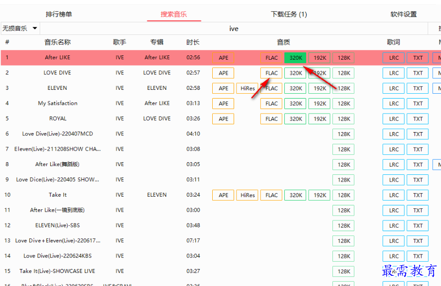Screen dimensions: 441x286
Task: Click the 歌词 column header
Action: (393, 42)
